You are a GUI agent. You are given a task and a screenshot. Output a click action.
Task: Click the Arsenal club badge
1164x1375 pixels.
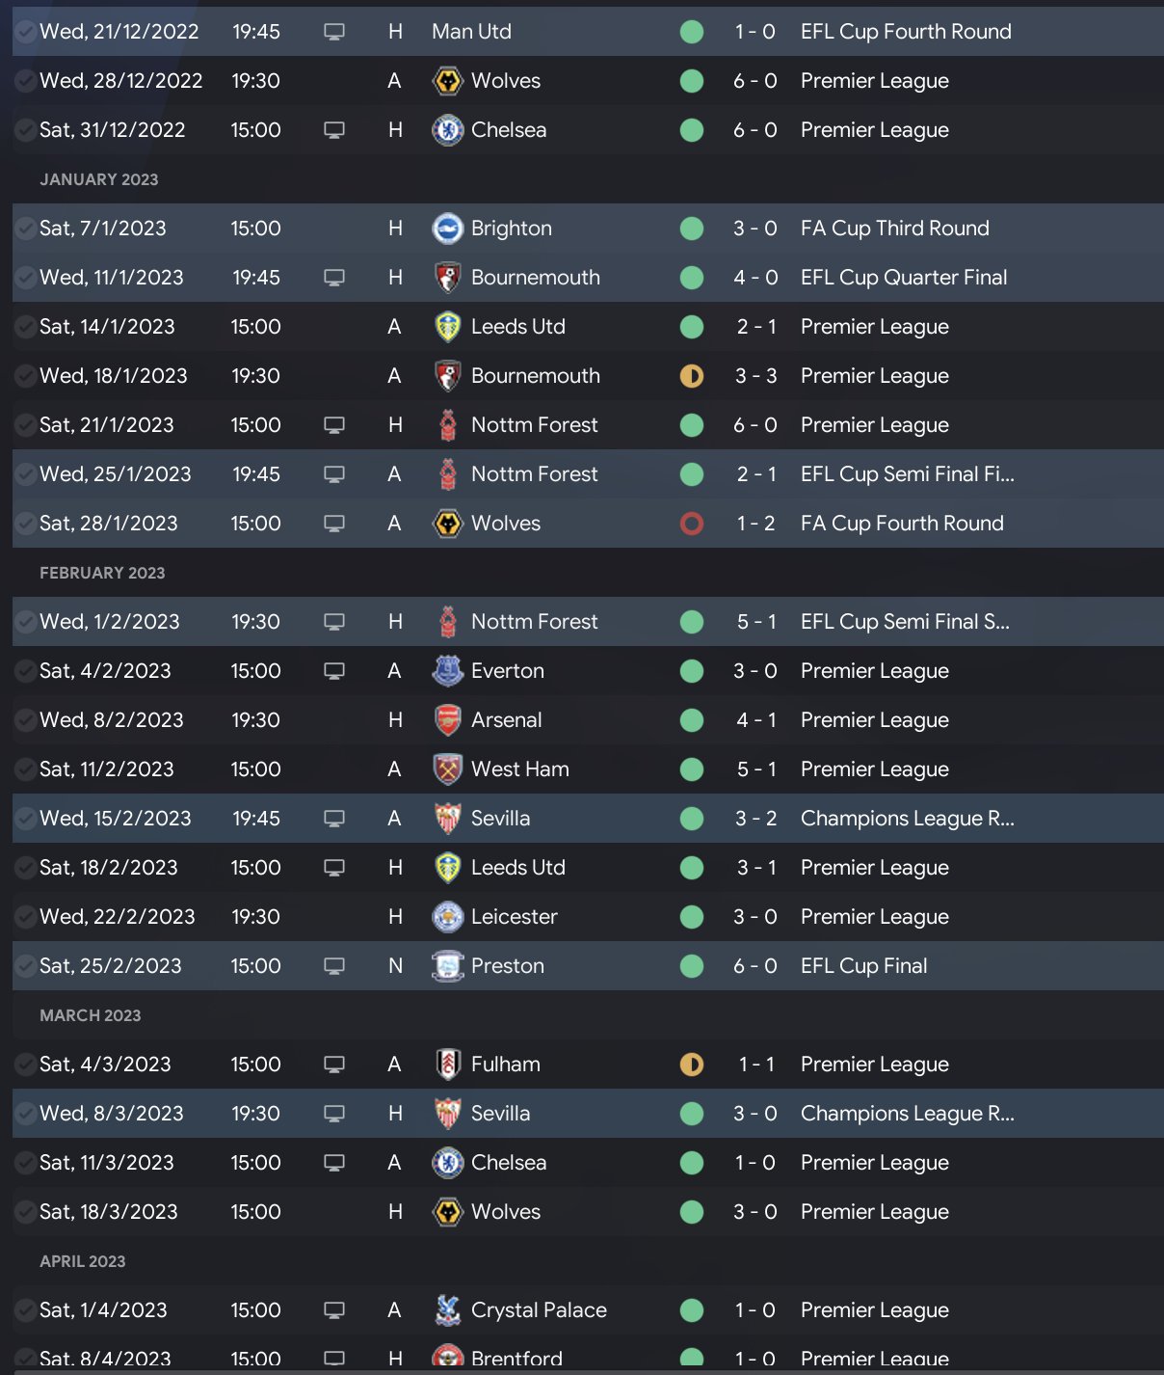point(447,720)
